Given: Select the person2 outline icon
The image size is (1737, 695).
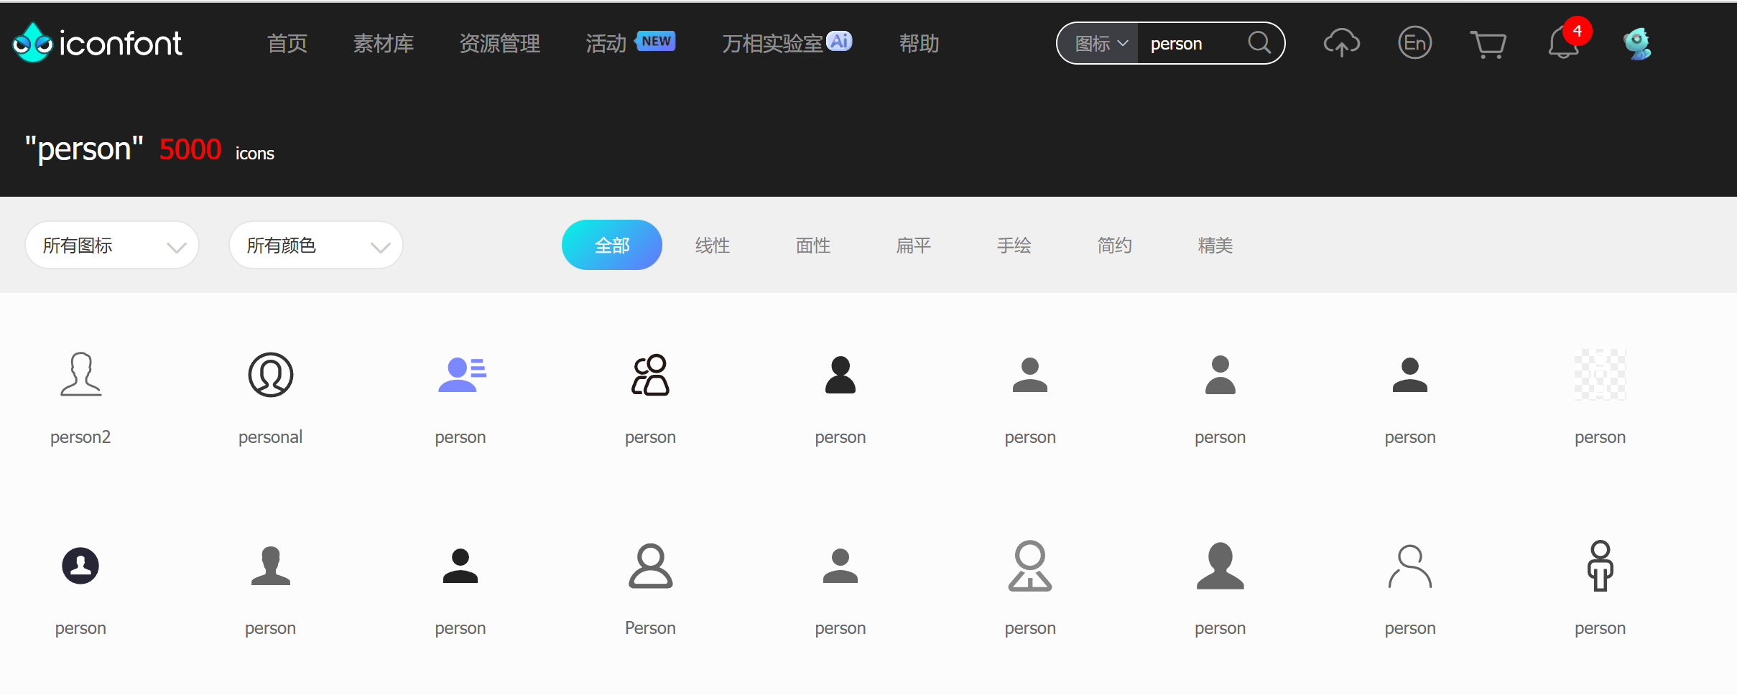Looking at the screenshot, I should (x=80, y=375).
